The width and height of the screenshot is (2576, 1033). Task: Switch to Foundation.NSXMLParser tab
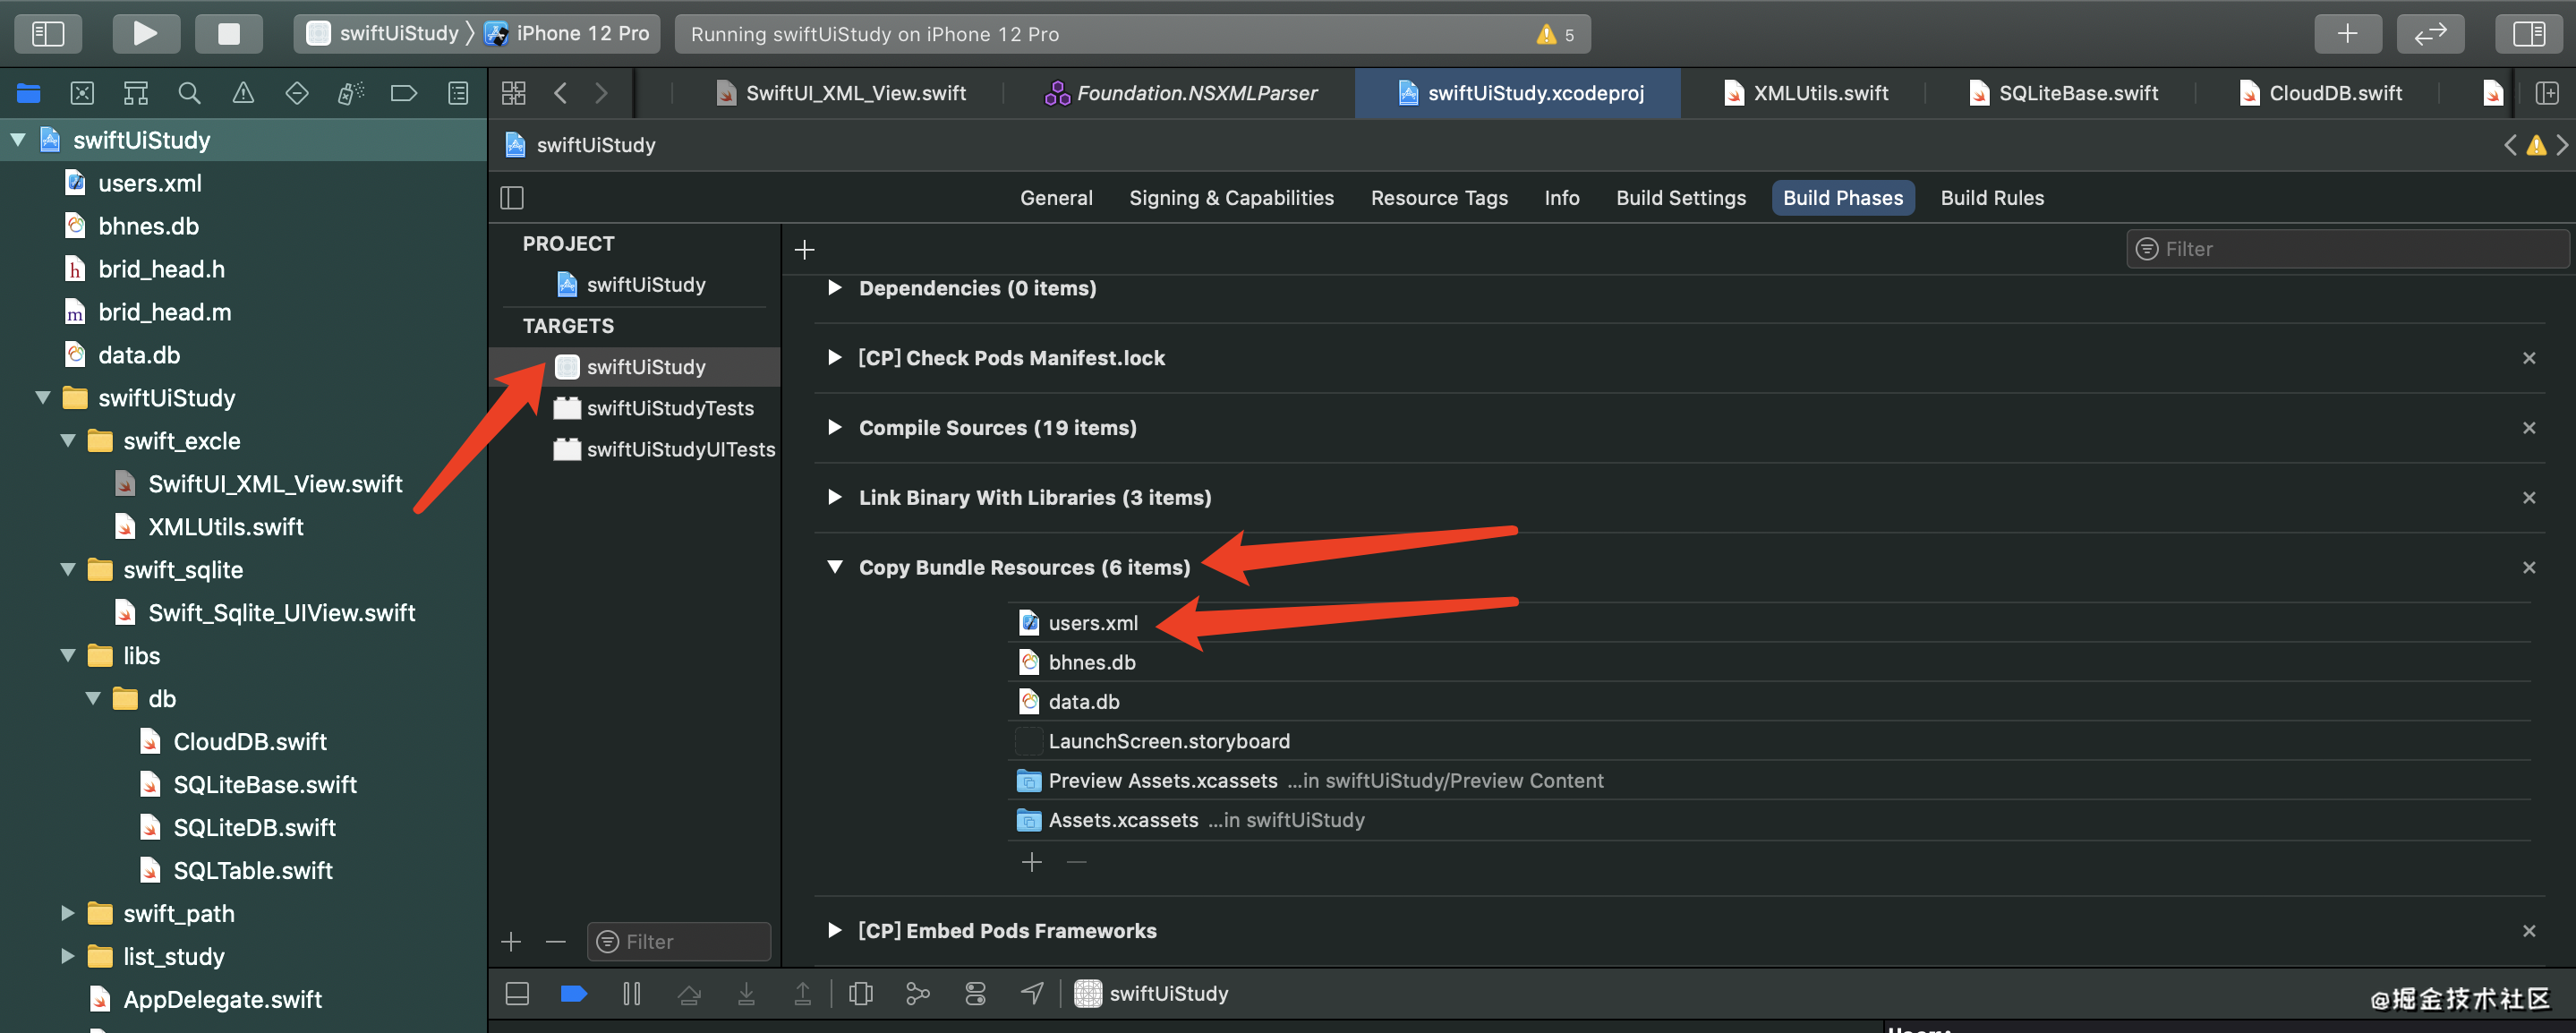[1181, 93]
